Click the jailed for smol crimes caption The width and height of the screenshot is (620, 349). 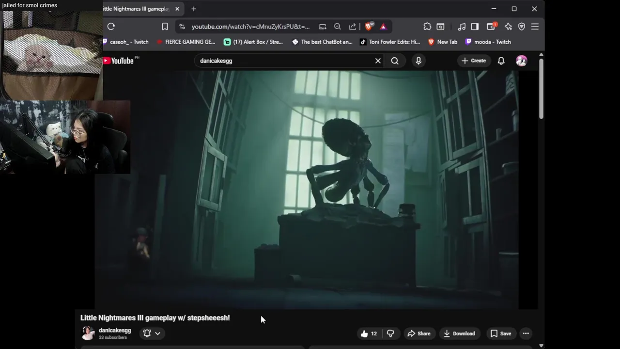point(30,5)
